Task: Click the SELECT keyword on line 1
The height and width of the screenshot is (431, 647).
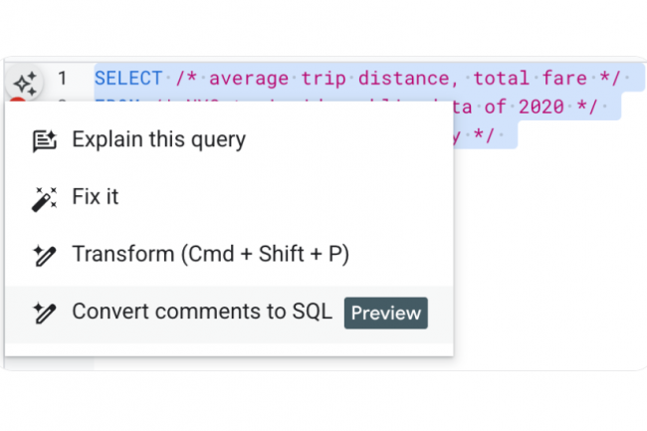Action: tap(128, 78)
